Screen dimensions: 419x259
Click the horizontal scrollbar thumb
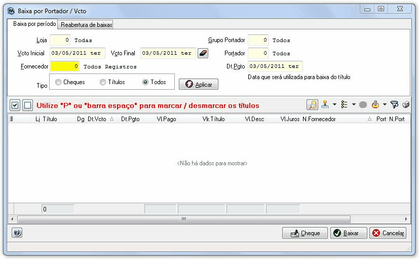click(184, 219)
